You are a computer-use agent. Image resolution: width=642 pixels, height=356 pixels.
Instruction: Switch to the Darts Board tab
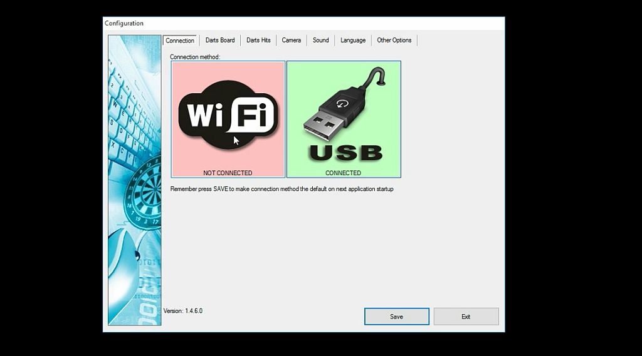click(220, 40)
